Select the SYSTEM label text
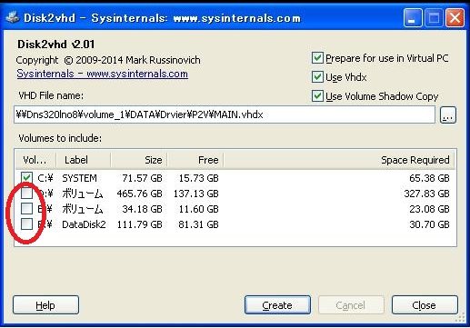 pos(79,178)
